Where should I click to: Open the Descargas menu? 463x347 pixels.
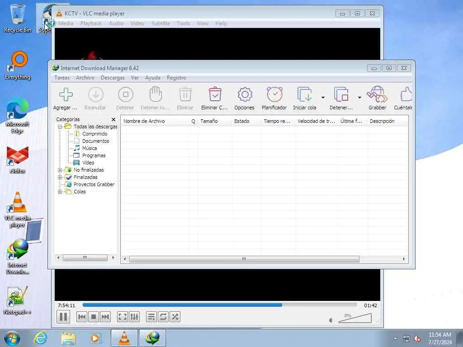pyautogui.click(x=113, y=78)
